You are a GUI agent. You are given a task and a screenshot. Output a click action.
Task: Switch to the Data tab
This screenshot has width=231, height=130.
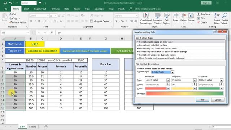[x=66, y=9]
